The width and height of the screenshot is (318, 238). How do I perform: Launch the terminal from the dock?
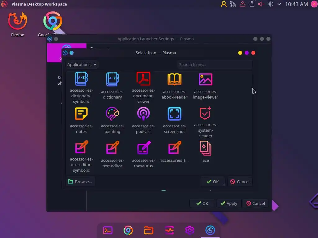108,230
